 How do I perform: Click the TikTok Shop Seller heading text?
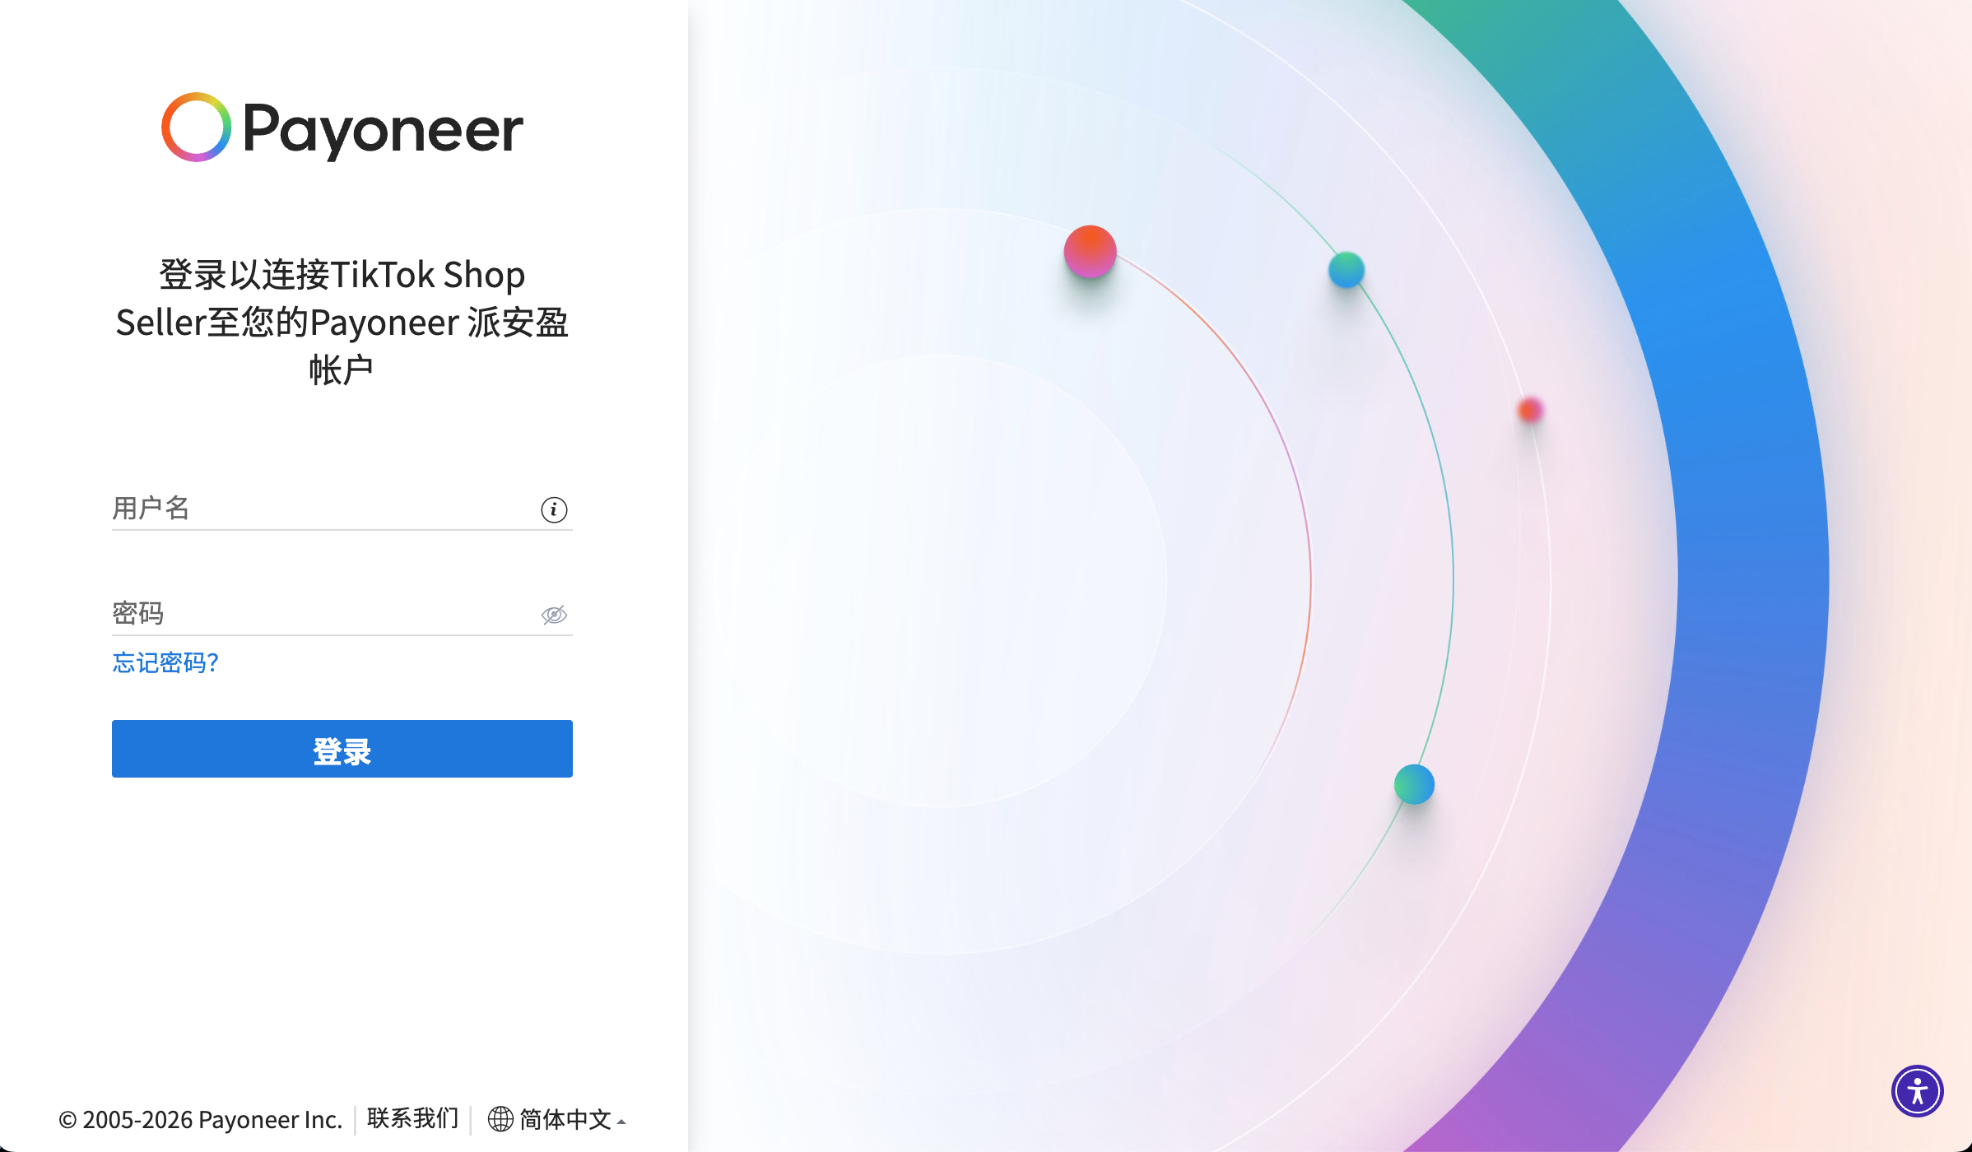point(342,321)
